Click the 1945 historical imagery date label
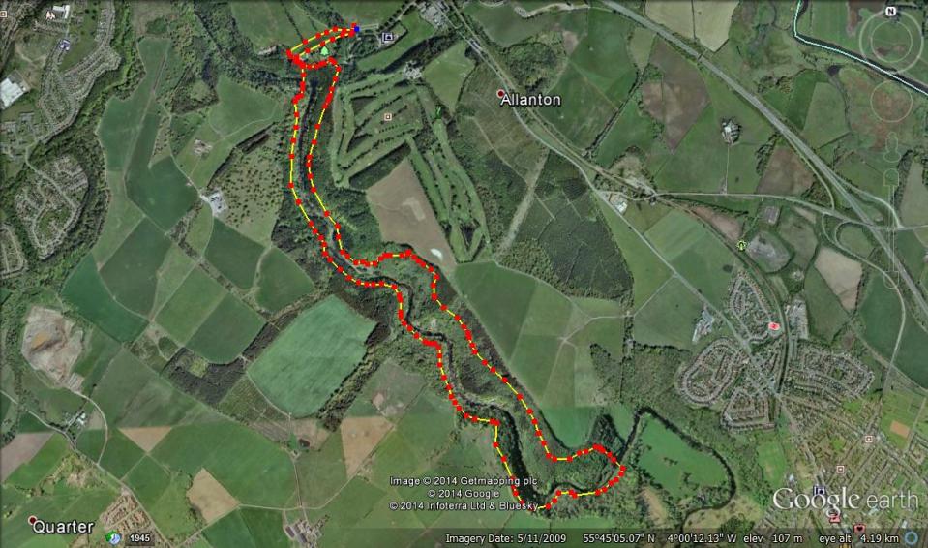 point(139,538)
